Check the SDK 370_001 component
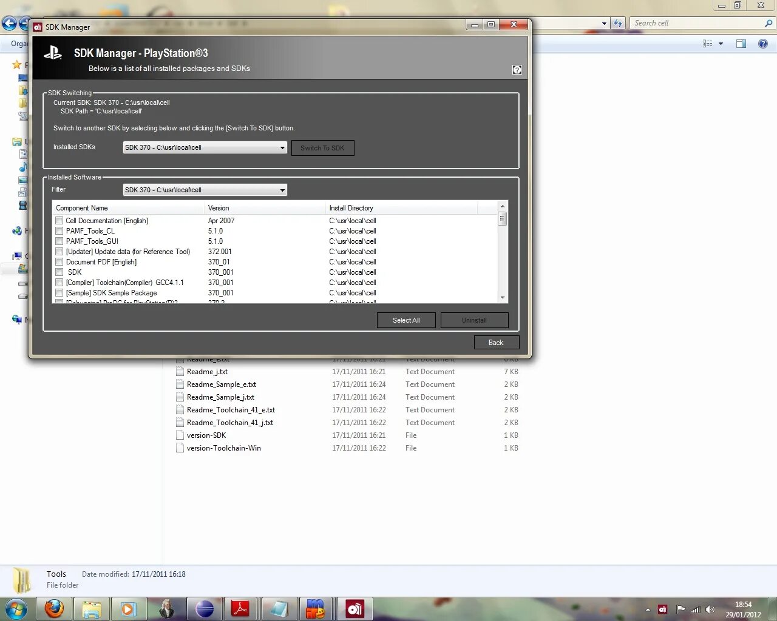This screenshot has height=621, width=777. (59, 272)
